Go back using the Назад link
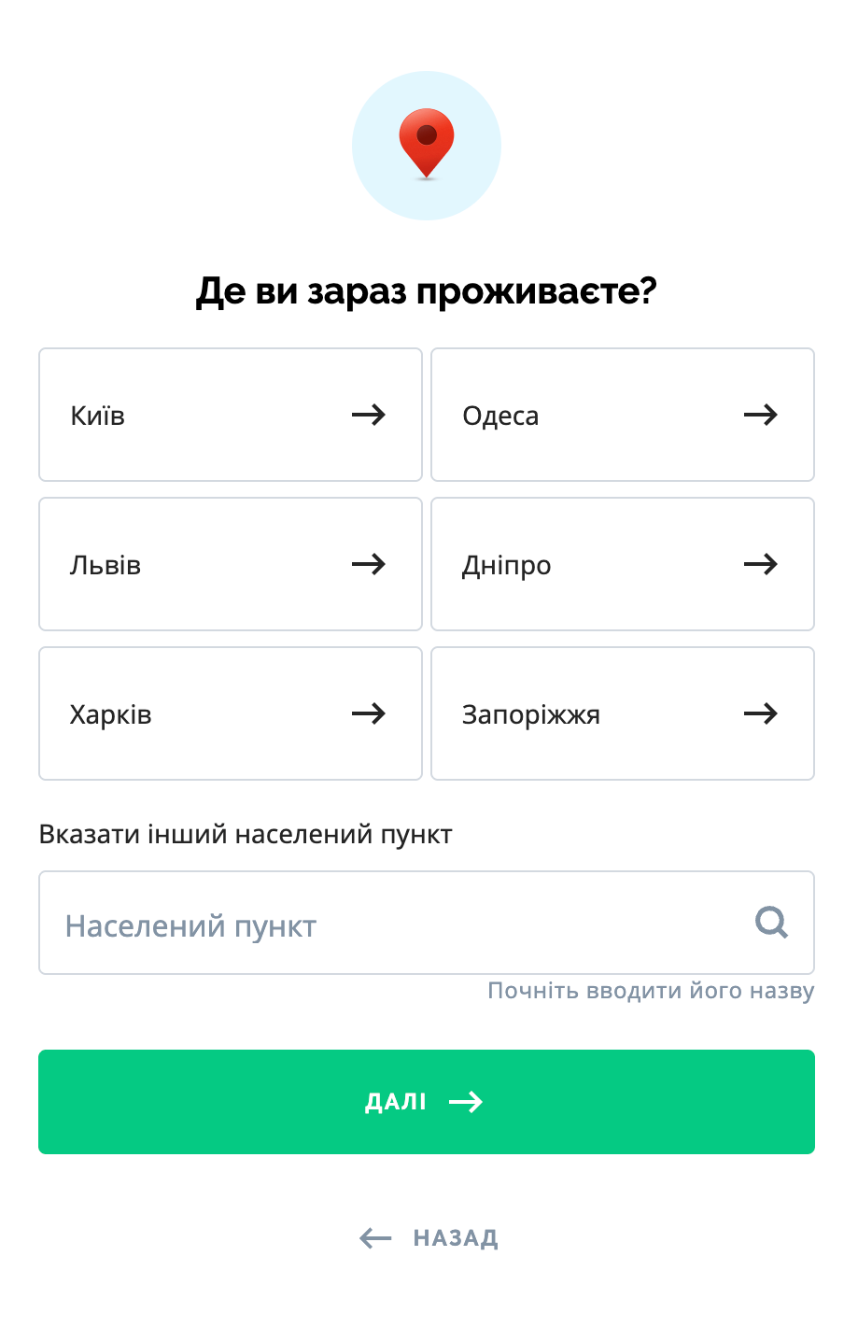The image size is (844, 1341). pos(455,1238)
